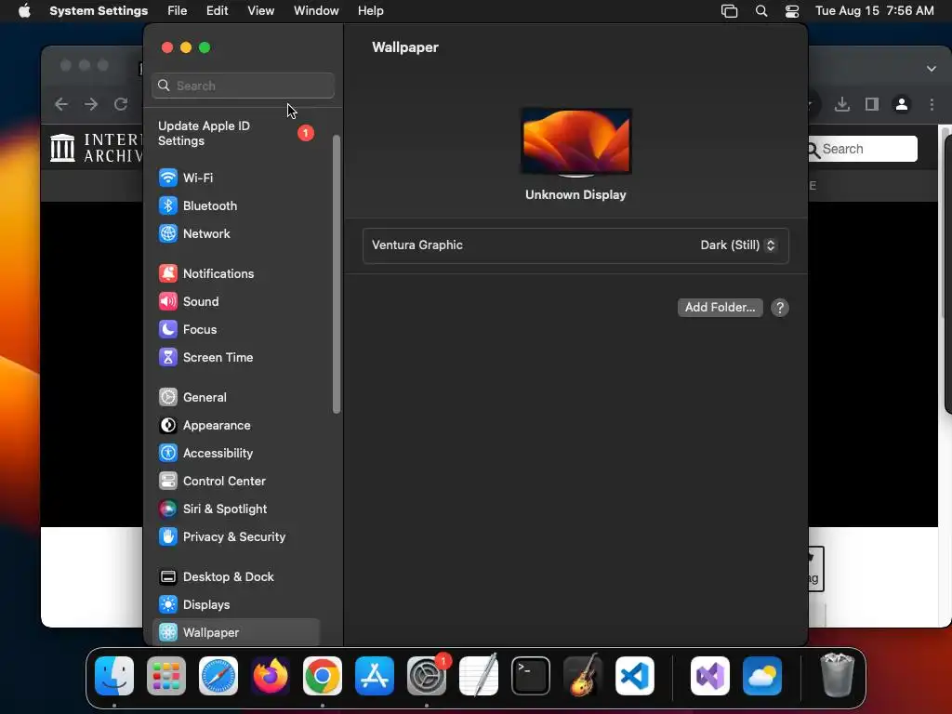Screen dimensions: 952x714
Task: Open Spotlight search in menu bar
Action: (761, 11)
